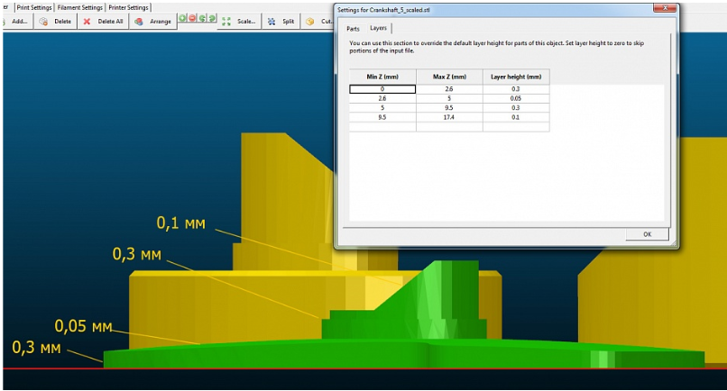Click the empty Layer height cell in the last row
This screenshot has height=391, width=727.
click(516, 127)
